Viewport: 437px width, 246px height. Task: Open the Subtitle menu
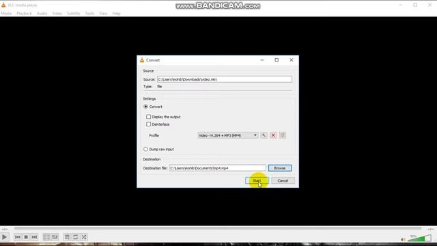[74, 14]
